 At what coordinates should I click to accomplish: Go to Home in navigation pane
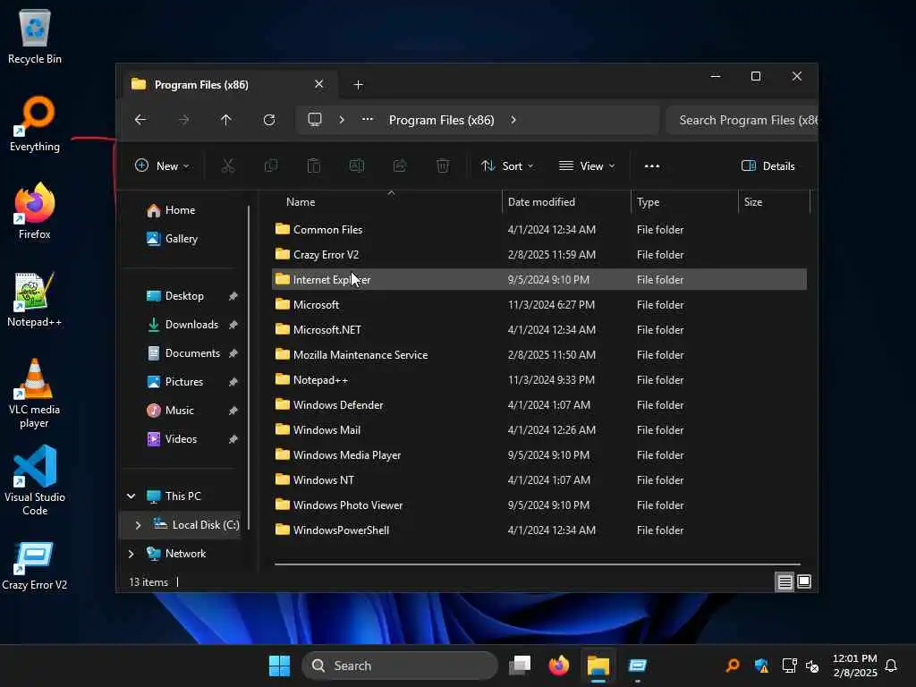171,210
